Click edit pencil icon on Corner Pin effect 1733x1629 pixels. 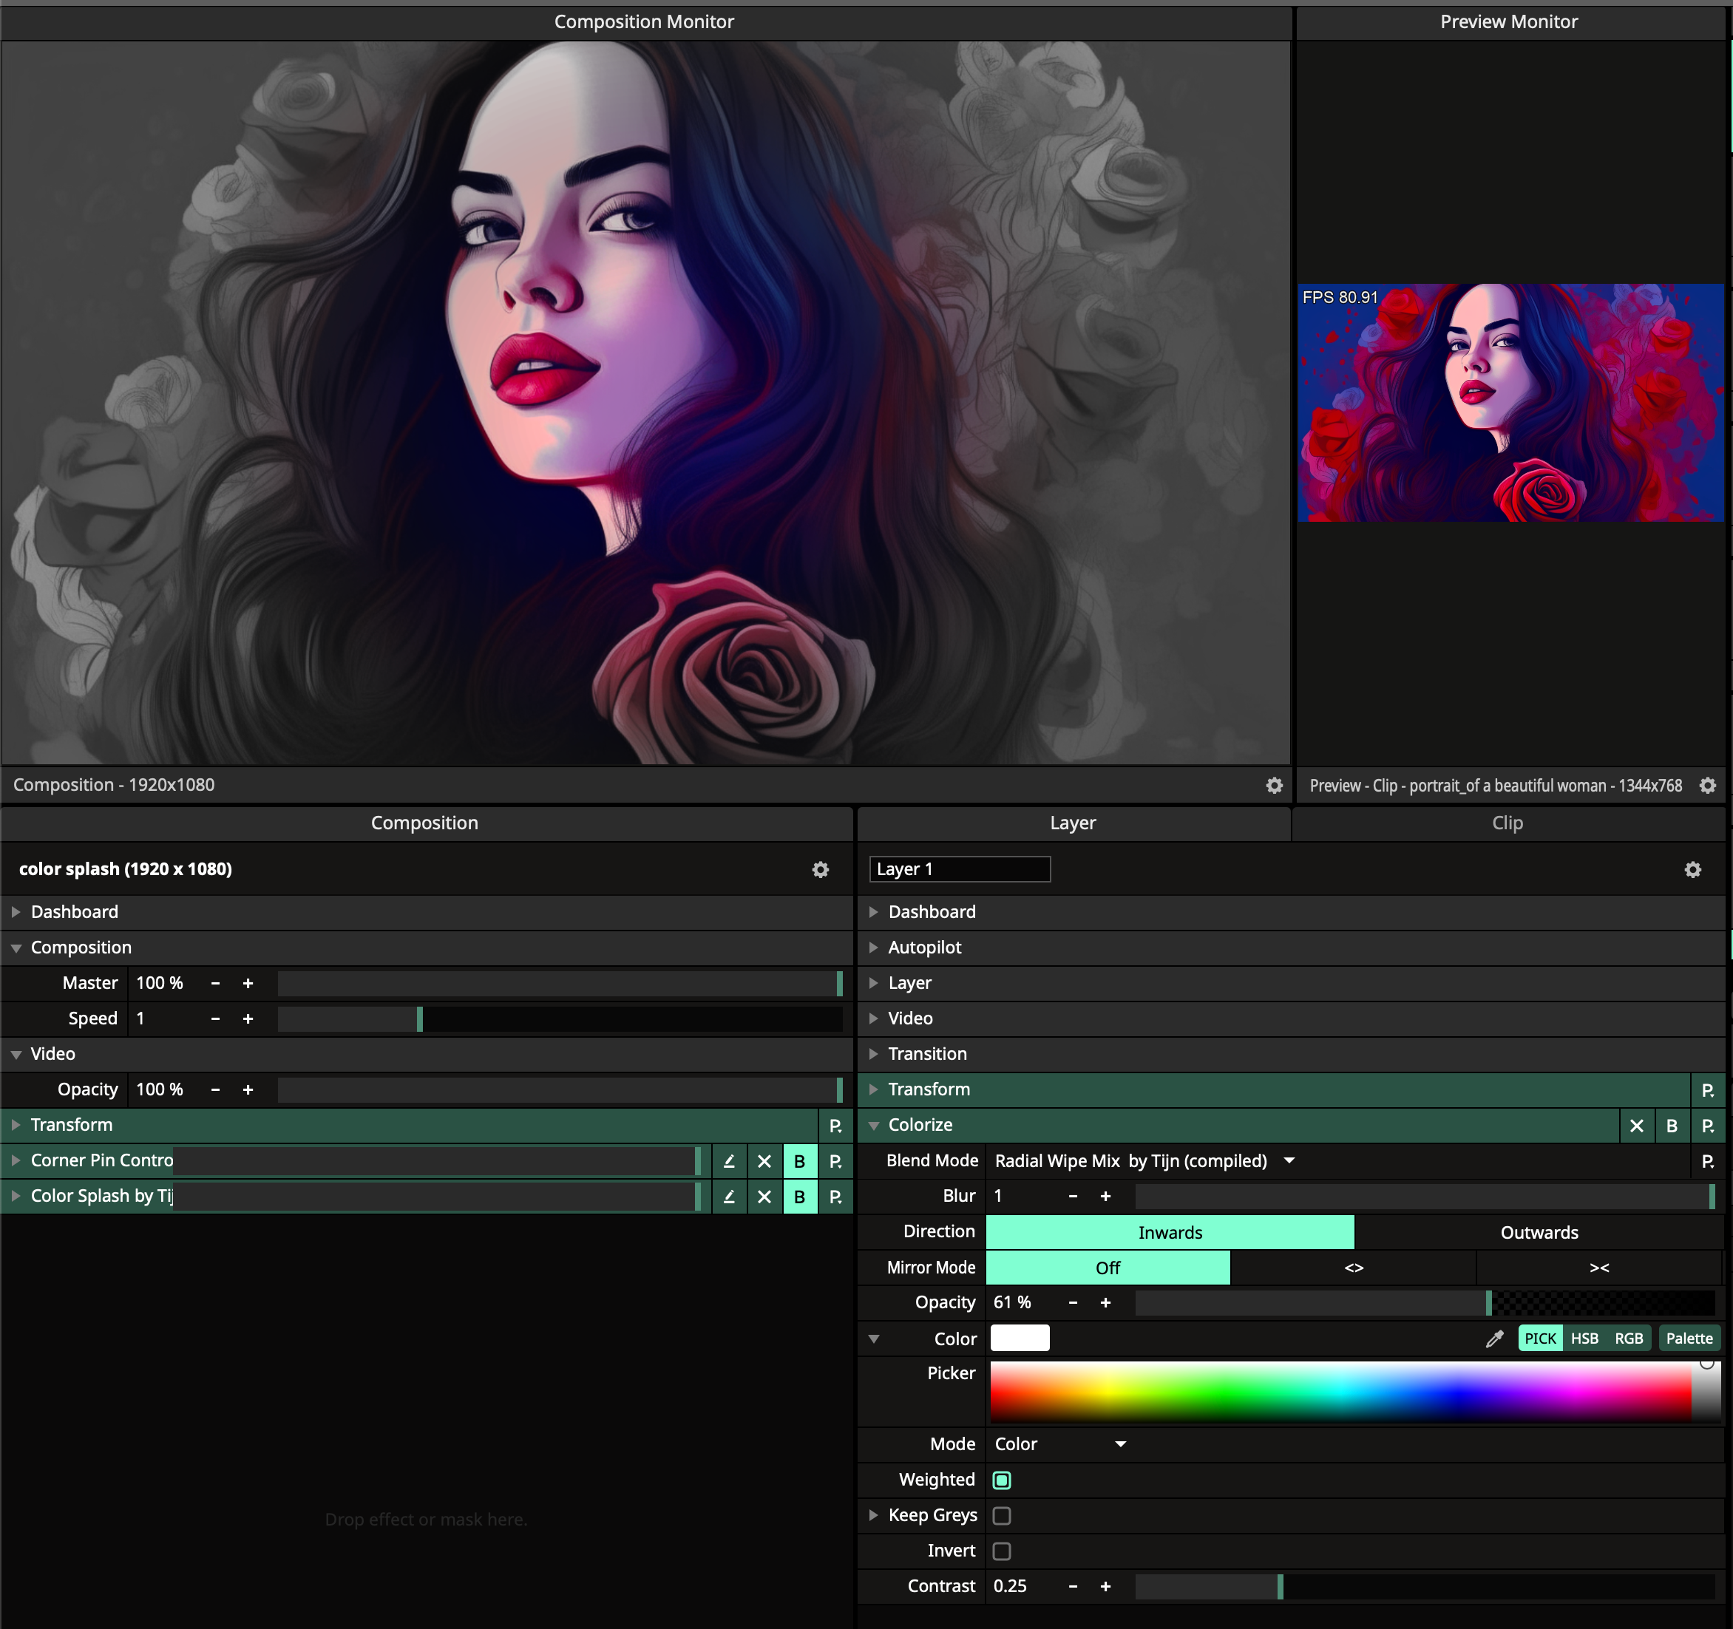click(729, 1161)
